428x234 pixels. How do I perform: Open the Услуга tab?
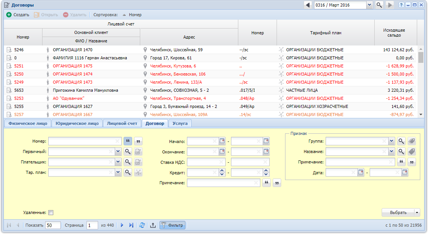point(180,123)
